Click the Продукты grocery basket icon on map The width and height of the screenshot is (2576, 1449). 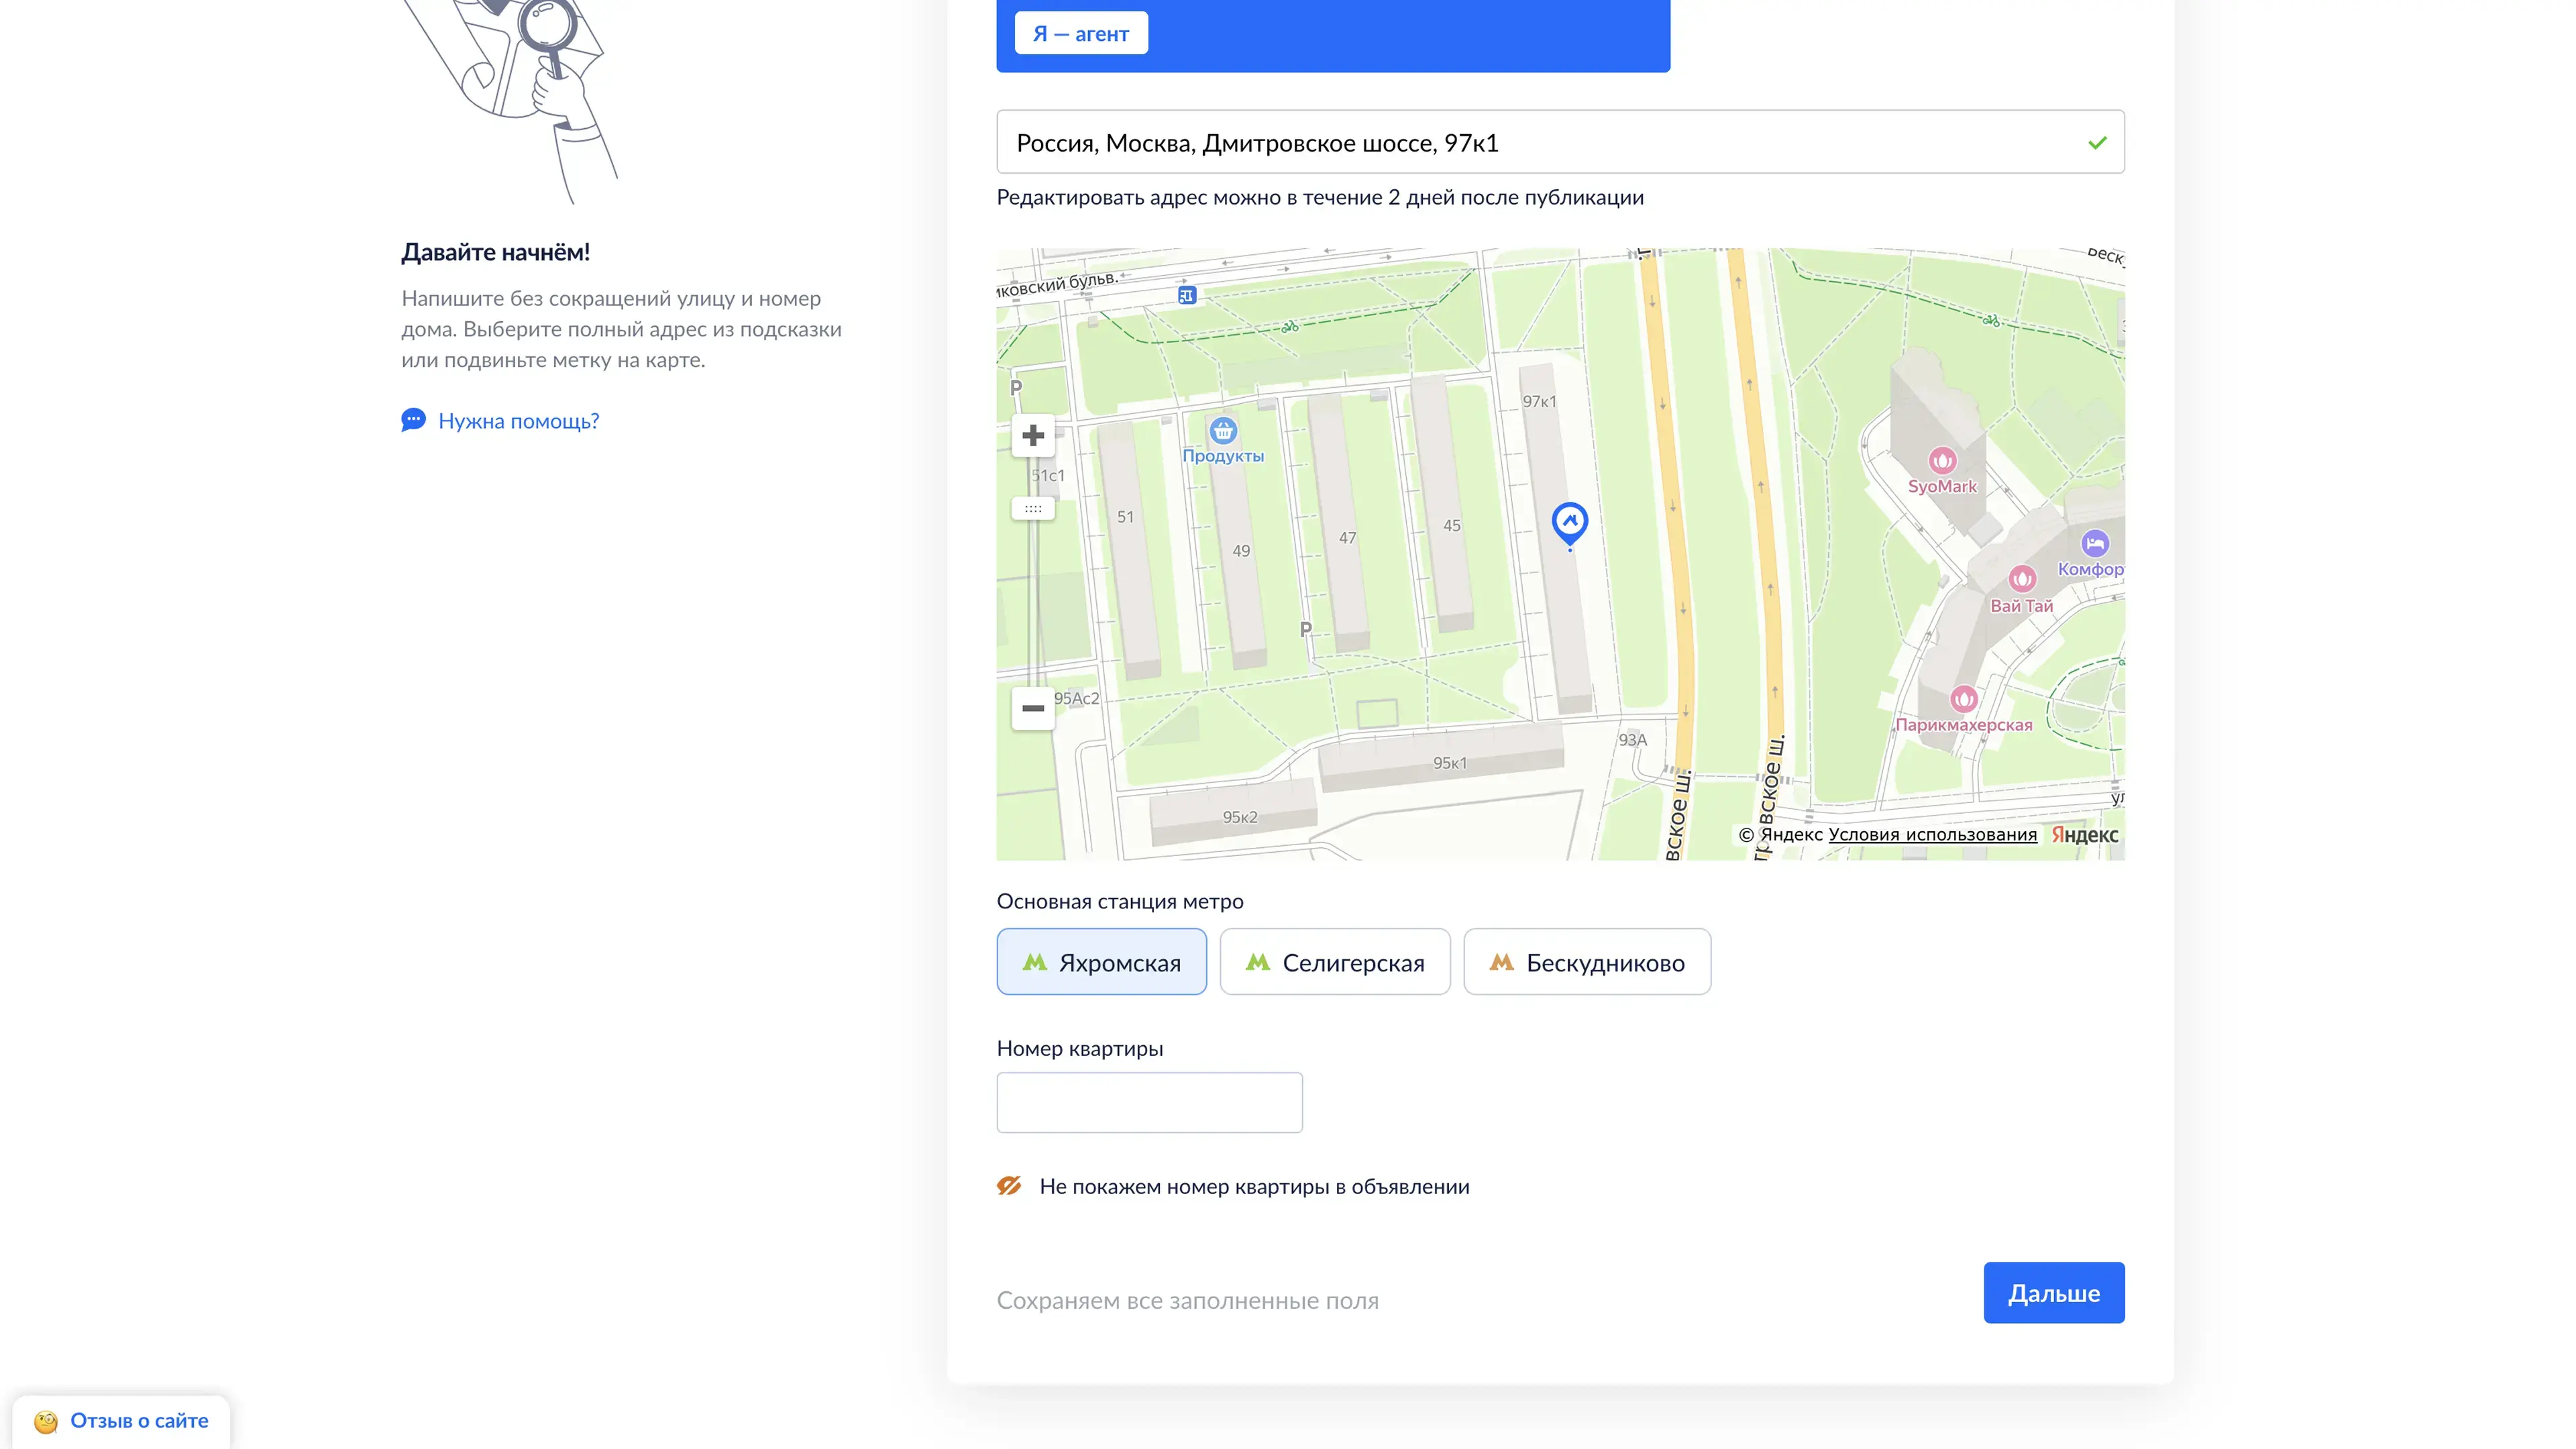tap(1222, 431)
